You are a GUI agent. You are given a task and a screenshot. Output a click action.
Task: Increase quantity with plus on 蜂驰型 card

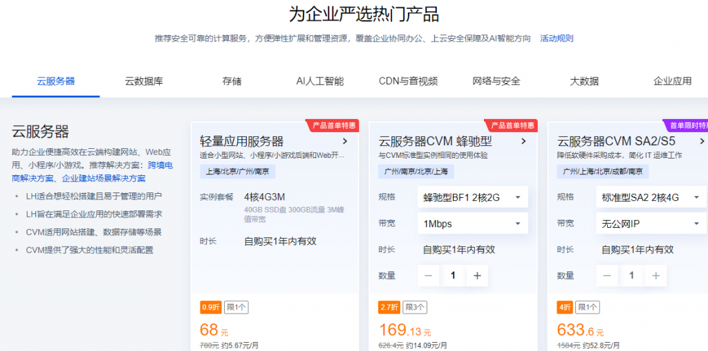[477, 276]
